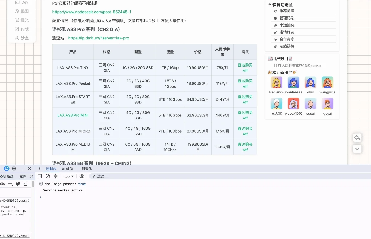Click the 1399¥/月 price cell

pyautogui.click(x=222, y=147)
